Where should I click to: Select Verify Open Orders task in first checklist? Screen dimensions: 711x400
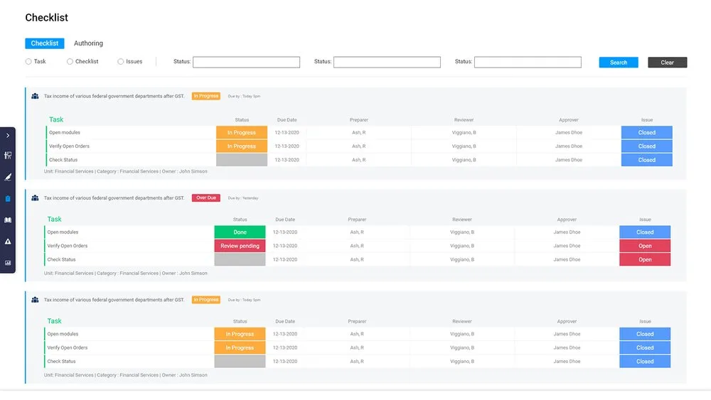coord(69,146)
